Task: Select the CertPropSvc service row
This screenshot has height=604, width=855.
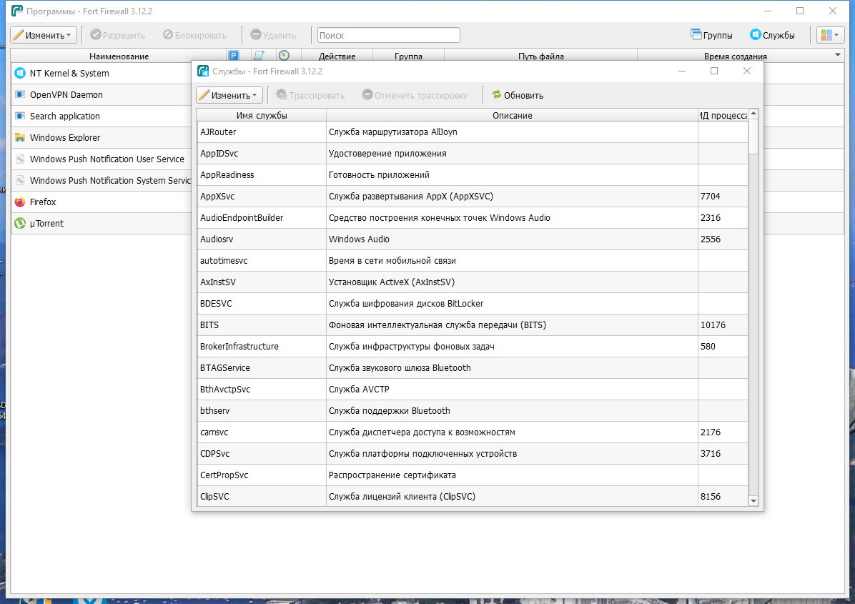Action: pos(473,475)
